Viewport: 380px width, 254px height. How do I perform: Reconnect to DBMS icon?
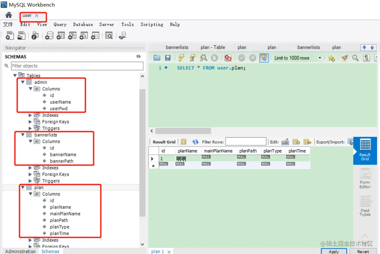point(123,35)
